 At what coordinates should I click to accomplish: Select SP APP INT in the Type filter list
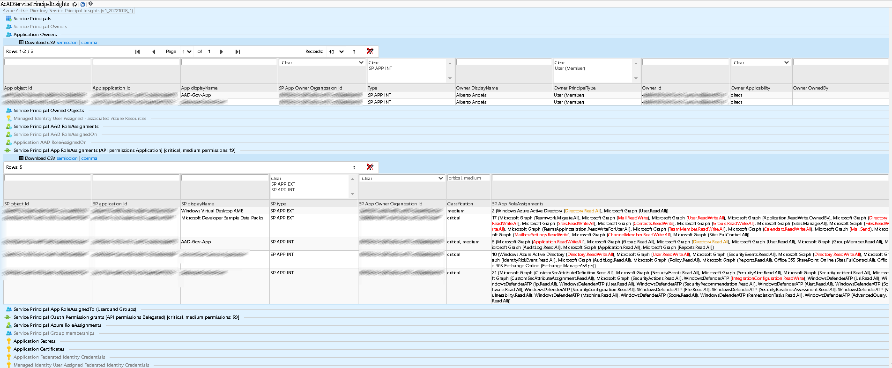pos(380,68)
